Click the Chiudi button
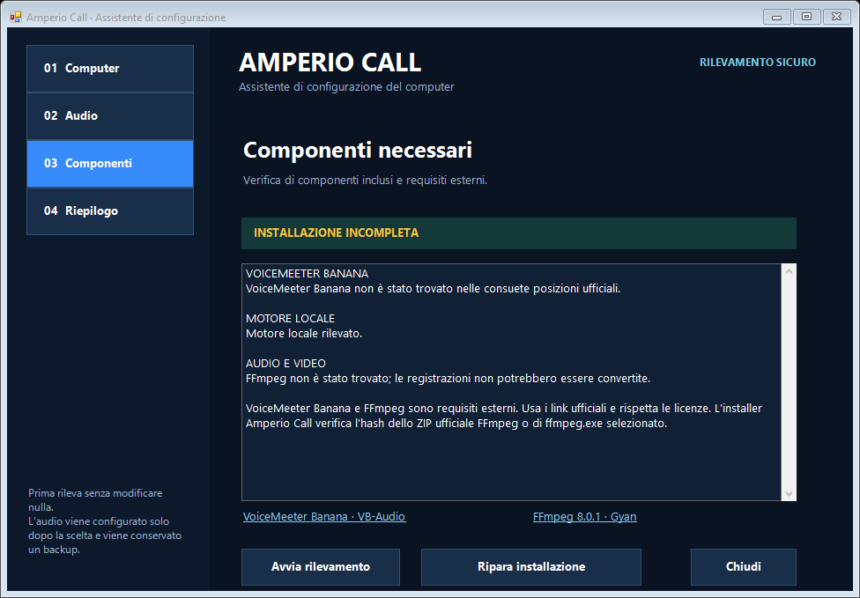 [743, 567]
